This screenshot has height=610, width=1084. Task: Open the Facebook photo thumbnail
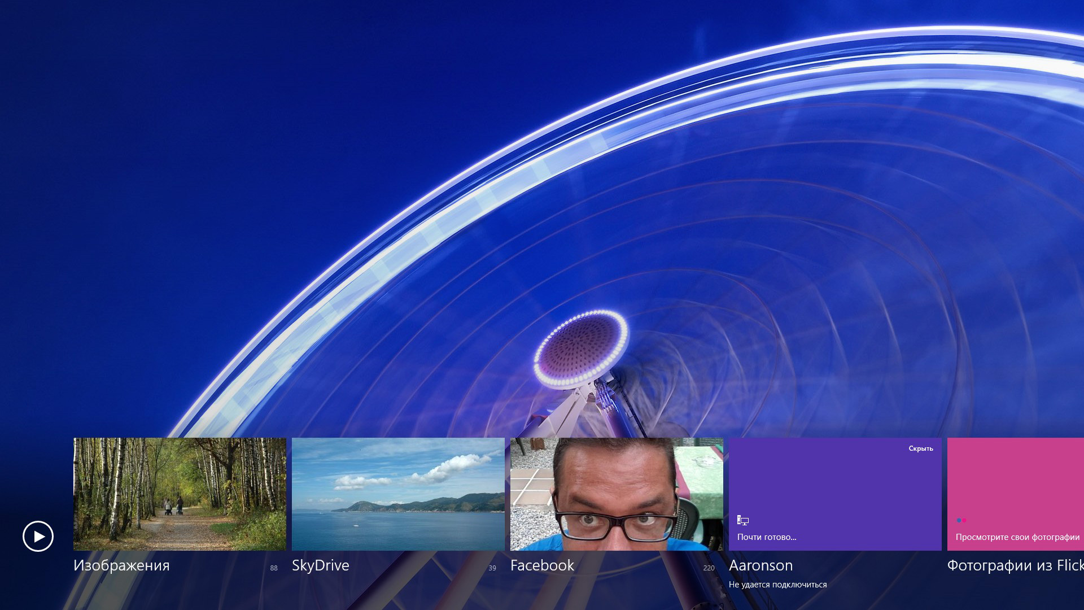(617, 494)
